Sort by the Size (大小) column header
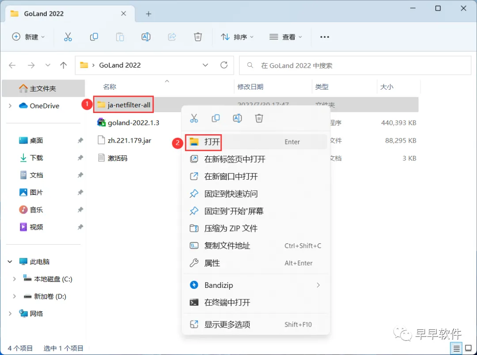This screenshot has width=477, height=355. click(x=386, y=87)
